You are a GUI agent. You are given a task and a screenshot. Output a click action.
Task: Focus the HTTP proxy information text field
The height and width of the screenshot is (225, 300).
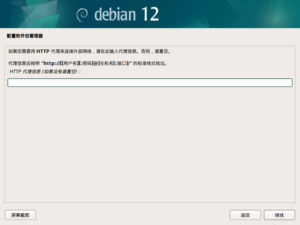pyautogui.click(x=150, y=82)
